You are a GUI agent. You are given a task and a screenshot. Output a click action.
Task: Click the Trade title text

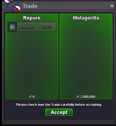(x=30, y=6)
